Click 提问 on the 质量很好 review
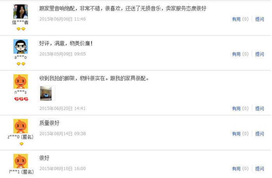272x178 pixels. (x=260, y=134)
